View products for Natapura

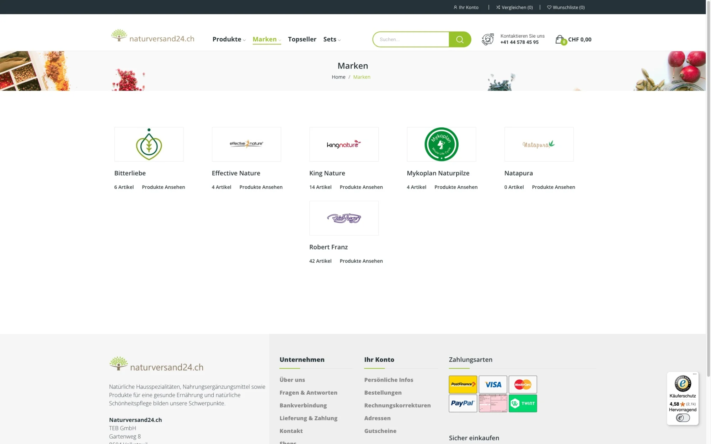pyautogui.click(x=553, y=187)
